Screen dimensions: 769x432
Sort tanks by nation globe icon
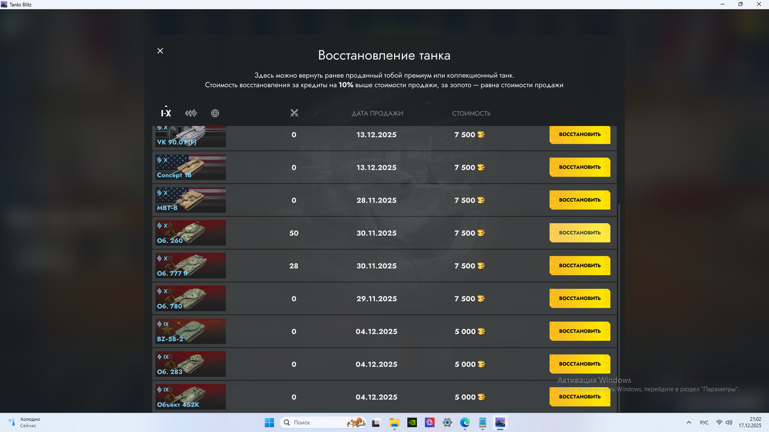click(215, 113)
